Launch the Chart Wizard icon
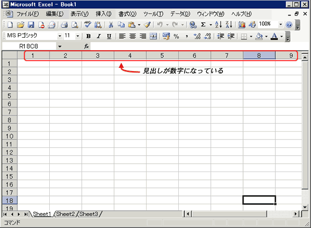 pyautogui.click(x=242, y=24)
